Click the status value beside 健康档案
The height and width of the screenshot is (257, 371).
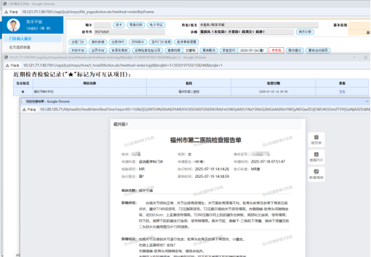click(191, 50)
